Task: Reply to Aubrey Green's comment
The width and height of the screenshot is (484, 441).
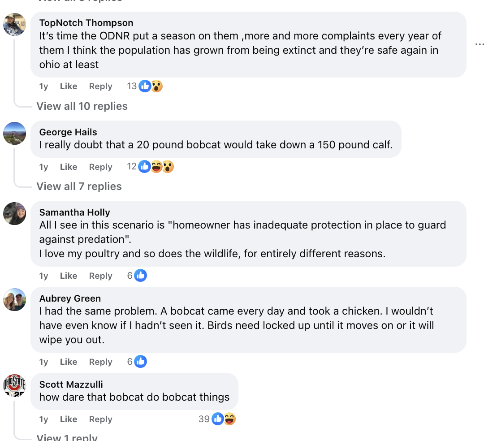Action: tap(100, 362)
